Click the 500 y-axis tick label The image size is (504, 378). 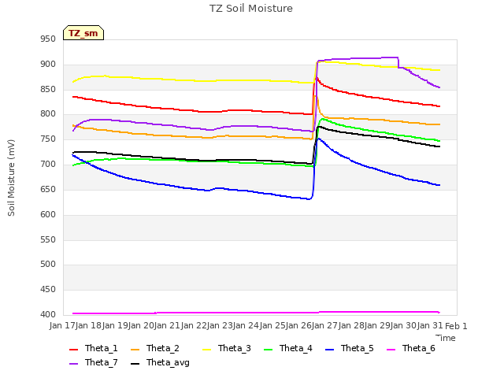coord(48,265)
